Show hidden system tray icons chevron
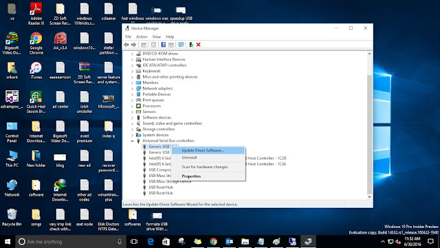The width and height of the screenshot is (440, 248). pyautogui.click(x=383, y=242)
